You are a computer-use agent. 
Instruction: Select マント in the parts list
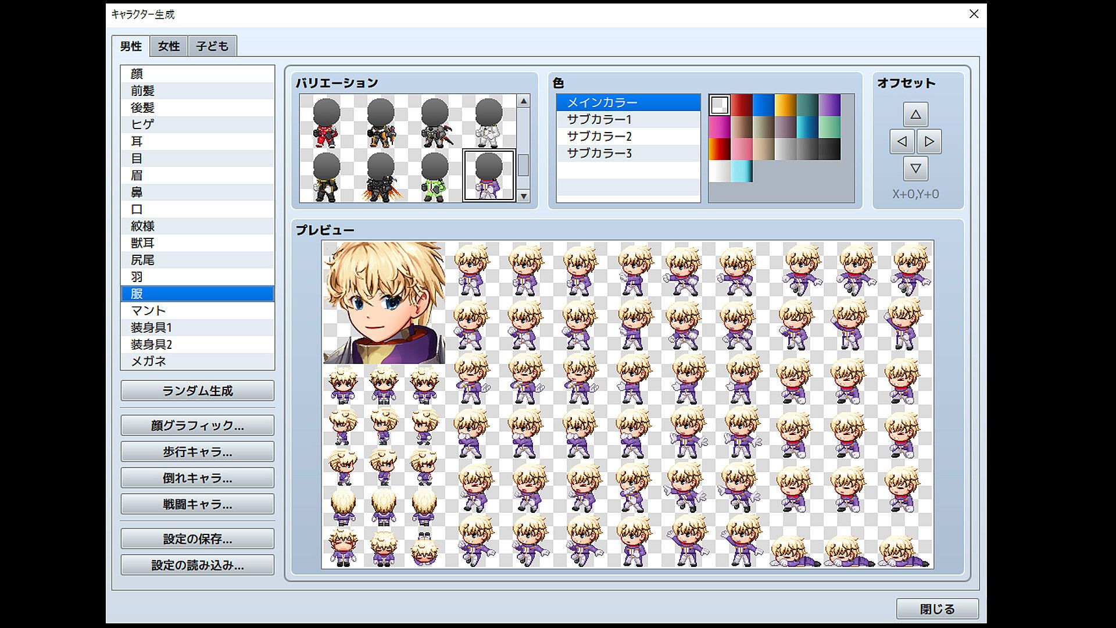[148, 311]
